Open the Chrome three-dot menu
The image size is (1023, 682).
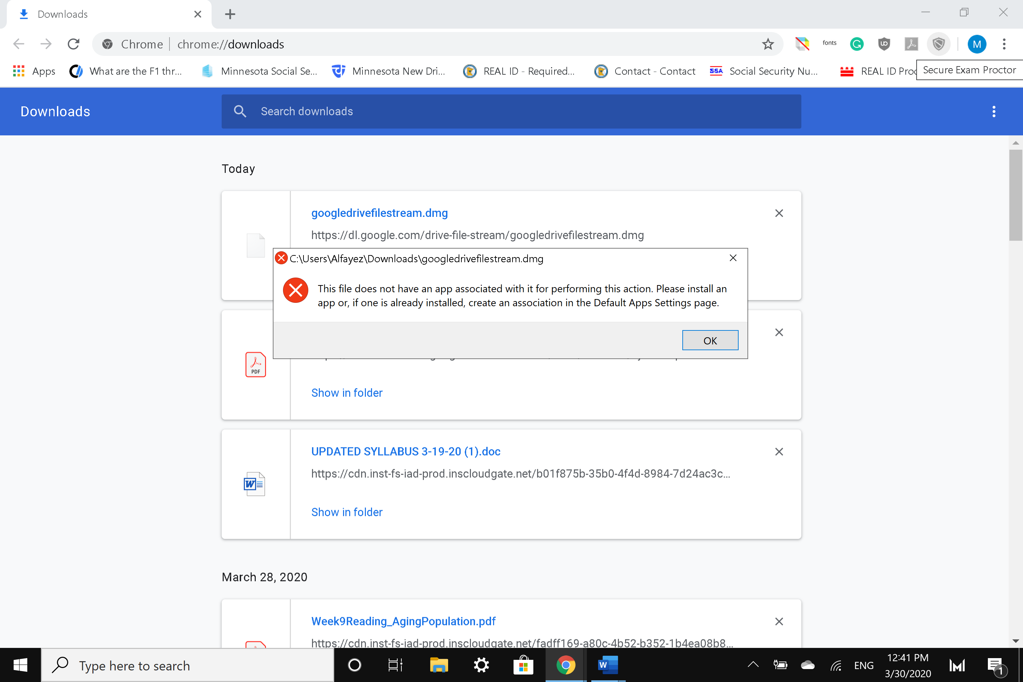[x=1004, y=44]
